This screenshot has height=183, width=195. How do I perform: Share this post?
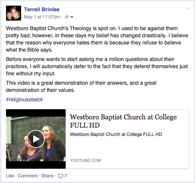(x=47, y=176)
